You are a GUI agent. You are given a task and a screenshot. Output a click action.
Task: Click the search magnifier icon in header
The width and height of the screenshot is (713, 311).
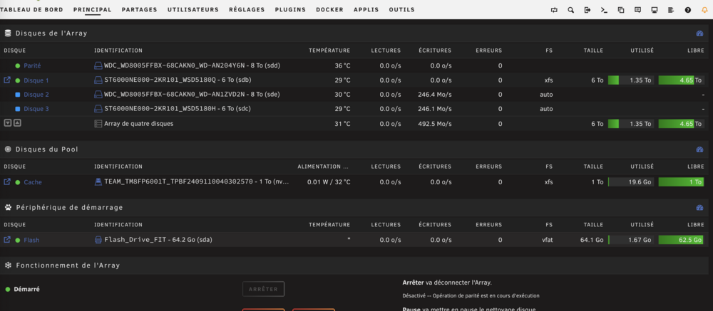[x=570, y=9]
